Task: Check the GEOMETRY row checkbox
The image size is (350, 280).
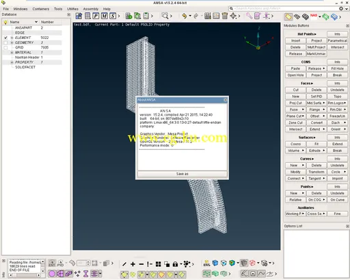Action: 5,42
